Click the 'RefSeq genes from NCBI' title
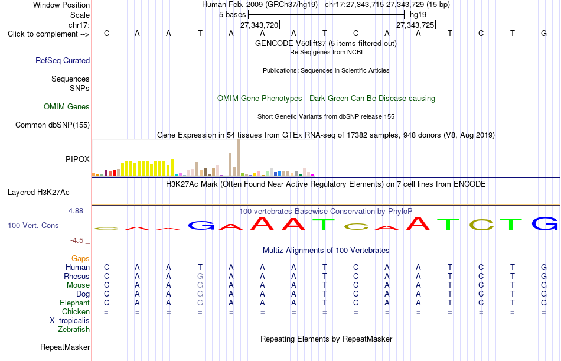561x361 pixels. [x=327, y=52]
